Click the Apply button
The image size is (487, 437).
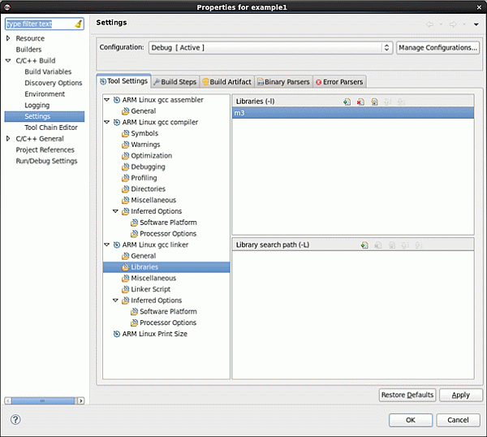460,395
